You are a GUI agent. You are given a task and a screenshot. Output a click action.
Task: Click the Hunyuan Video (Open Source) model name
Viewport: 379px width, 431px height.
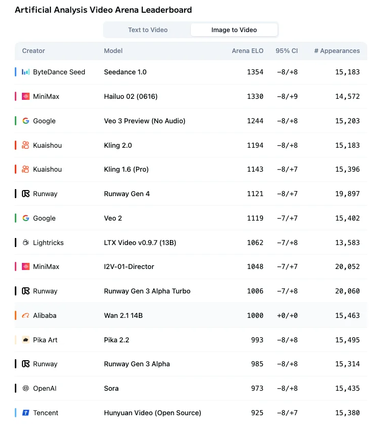[153, 413]
